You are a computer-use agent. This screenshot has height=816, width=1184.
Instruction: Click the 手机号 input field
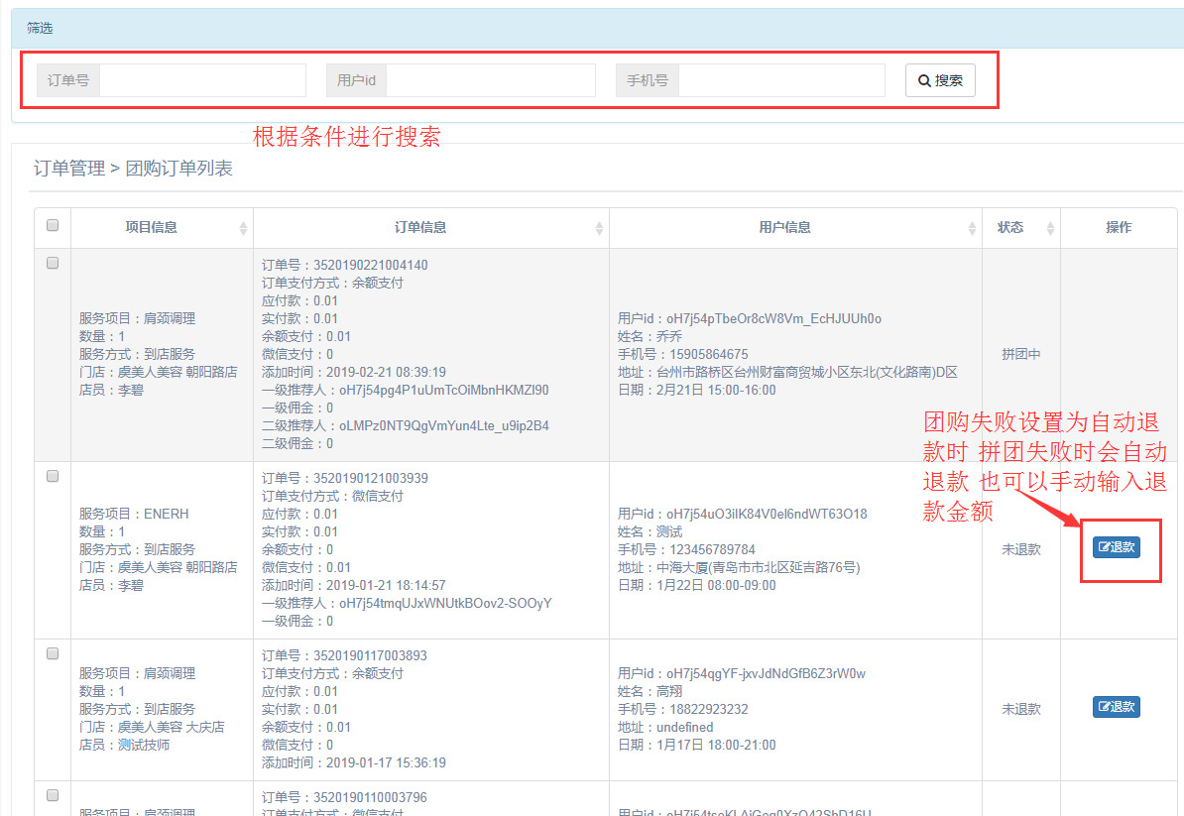pos(780,80)
